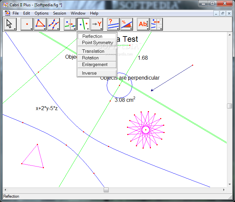Click the scroll left arrow

click(5, 190)
